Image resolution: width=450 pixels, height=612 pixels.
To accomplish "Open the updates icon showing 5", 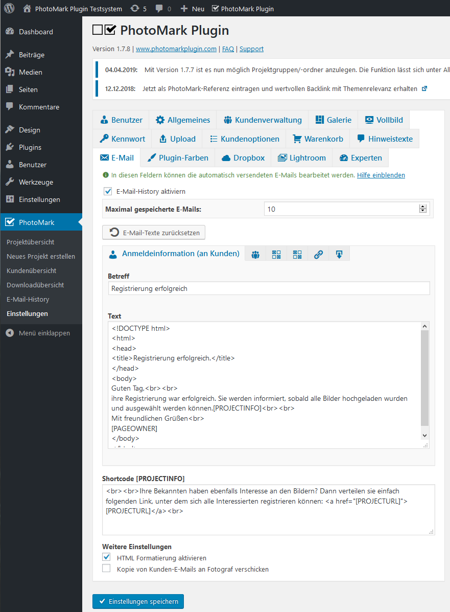I will 138,9.
